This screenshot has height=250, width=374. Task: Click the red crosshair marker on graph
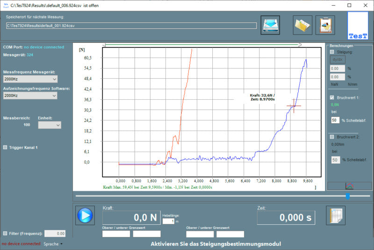pyautogui.click(x=294, y=106)
